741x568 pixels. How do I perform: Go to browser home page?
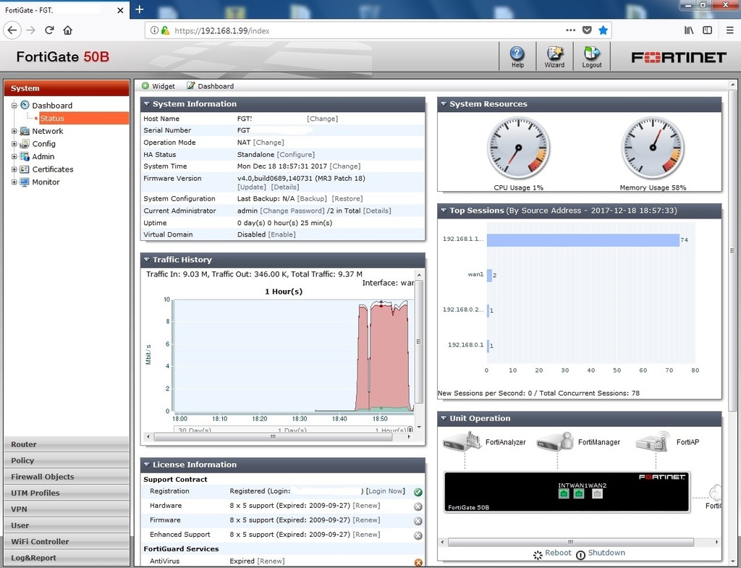point(67,30)
